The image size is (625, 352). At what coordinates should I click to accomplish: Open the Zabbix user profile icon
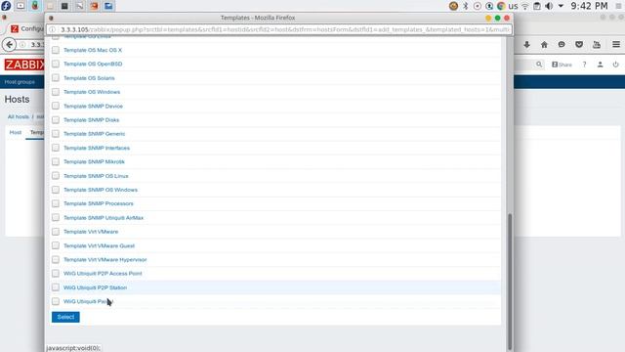[600, 65]
